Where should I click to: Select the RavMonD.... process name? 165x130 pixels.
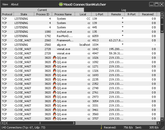[x=65, y=36]
